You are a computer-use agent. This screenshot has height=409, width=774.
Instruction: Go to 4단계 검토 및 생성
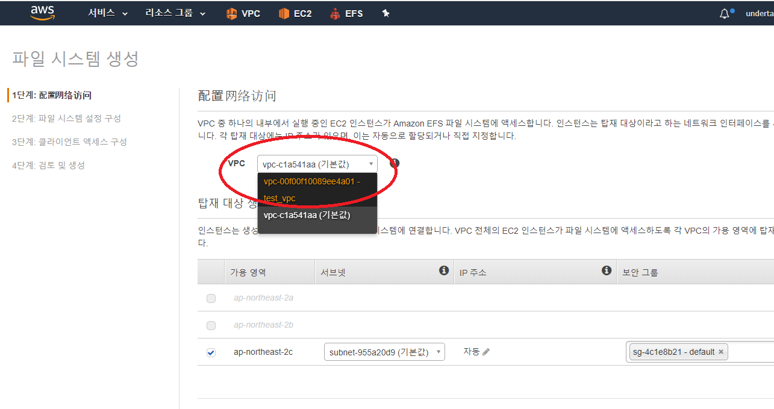(48, 165)
